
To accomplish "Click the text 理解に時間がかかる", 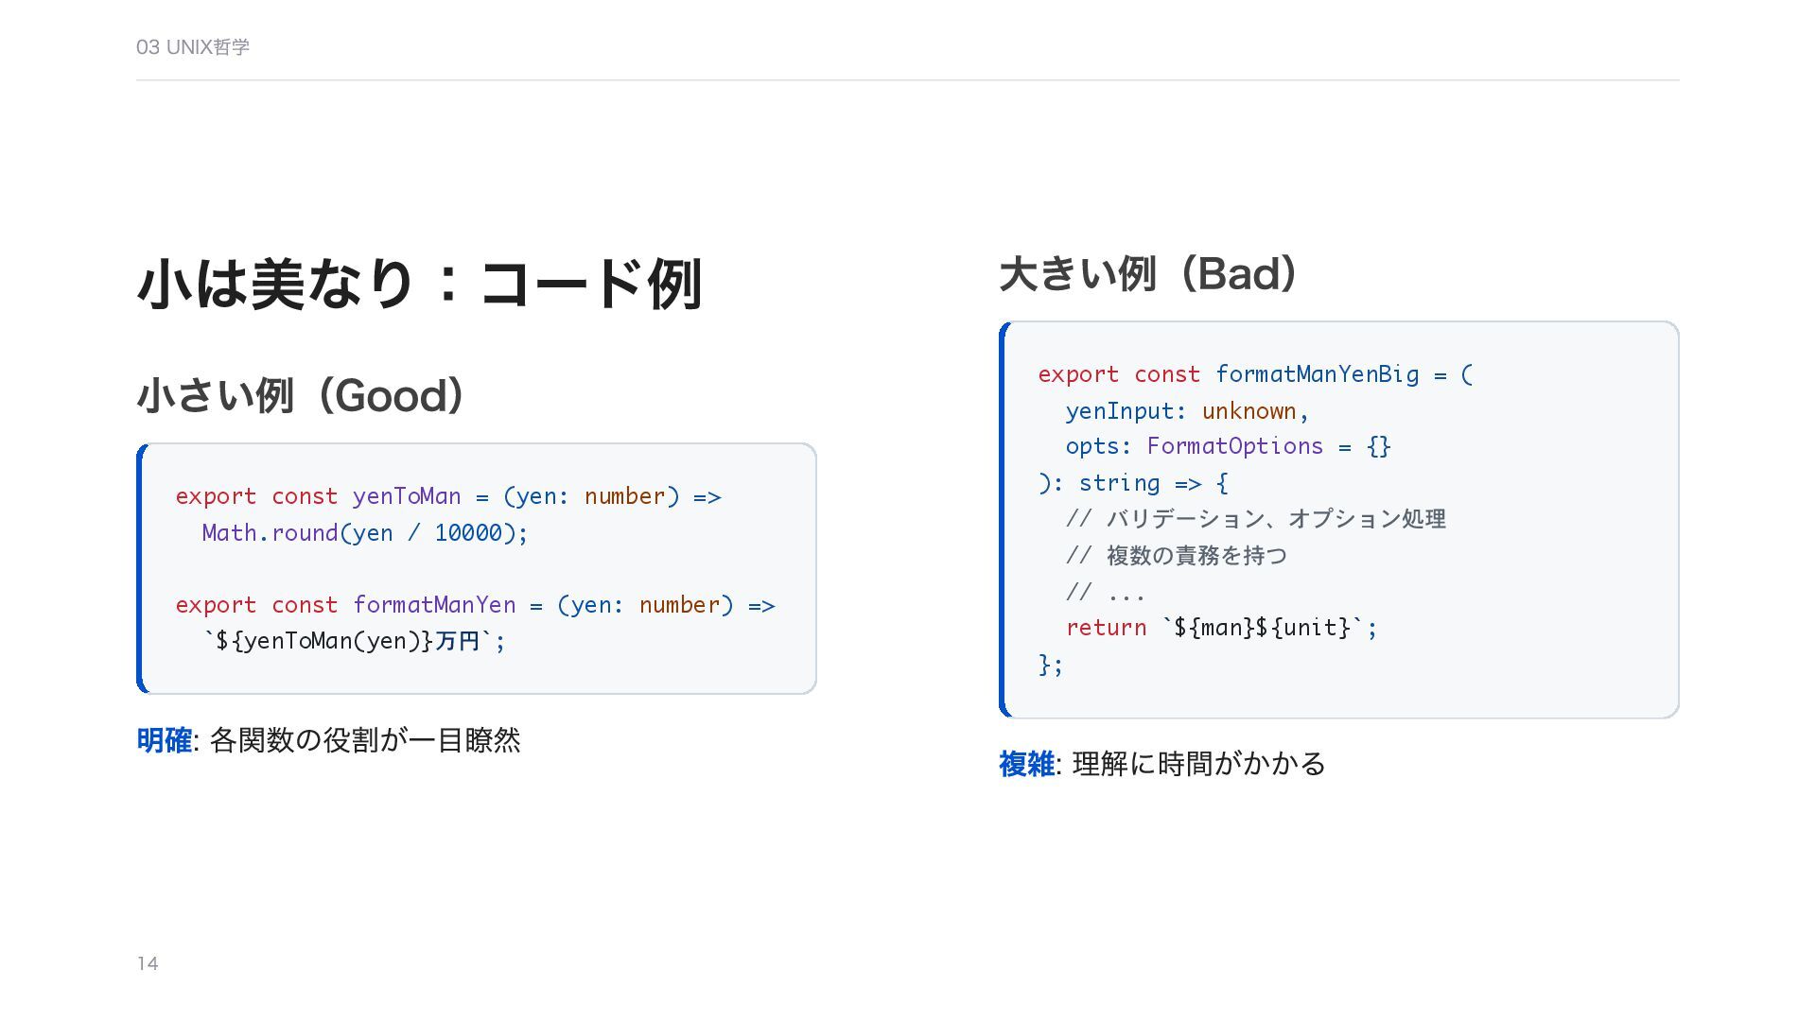I will tap(1198, 764).
